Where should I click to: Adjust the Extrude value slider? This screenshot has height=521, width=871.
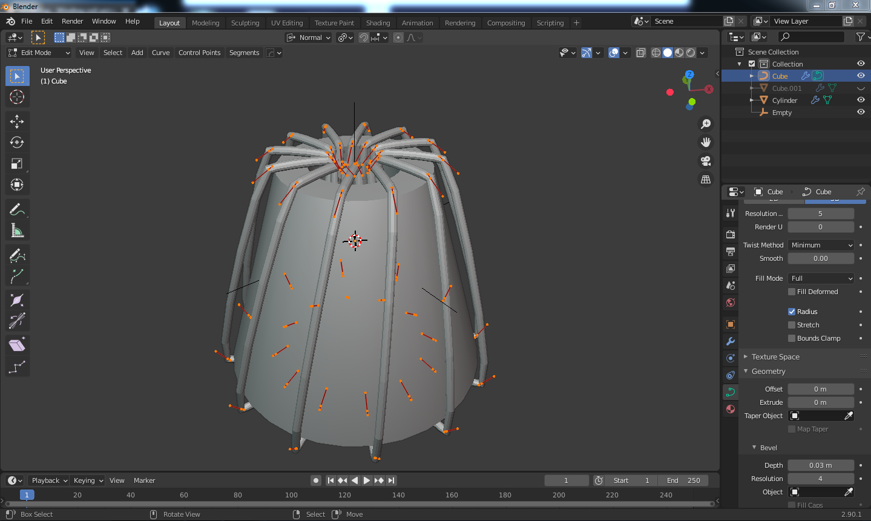pos(821,402)
